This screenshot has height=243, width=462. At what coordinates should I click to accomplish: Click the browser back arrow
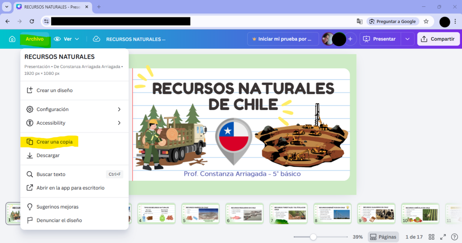7,21
